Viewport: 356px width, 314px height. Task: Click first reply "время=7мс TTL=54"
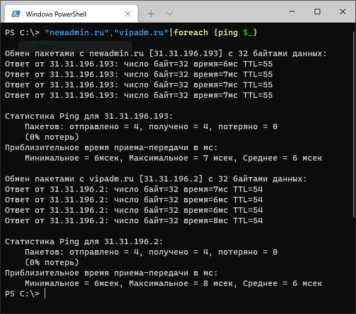pos(223,189)
